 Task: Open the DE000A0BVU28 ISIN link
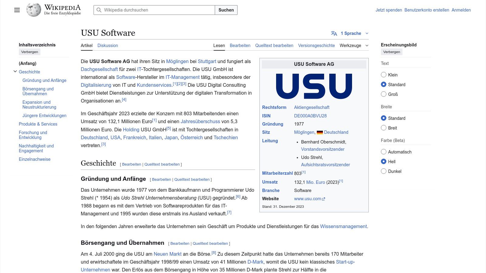pos(310,116)
